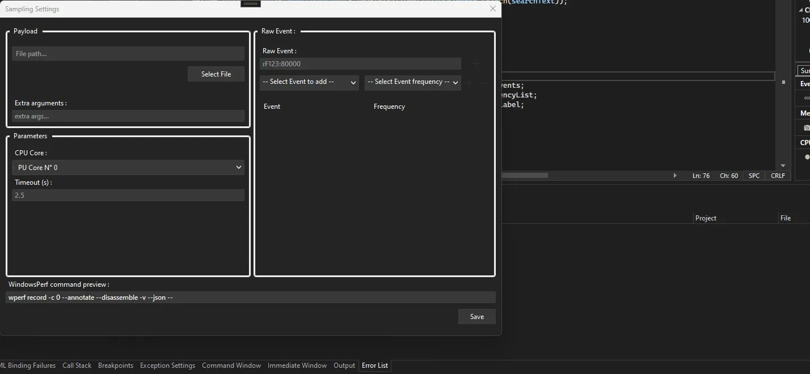Screen dimensions: 810x374
Task: Toggle the SPC whitespace indicator
Action: coord(754,176)
